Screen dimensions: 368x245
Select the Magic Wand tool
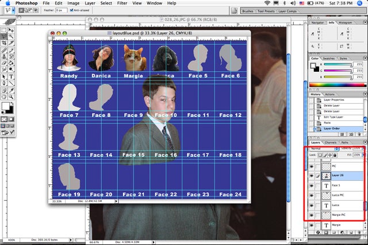pos(11,36)
